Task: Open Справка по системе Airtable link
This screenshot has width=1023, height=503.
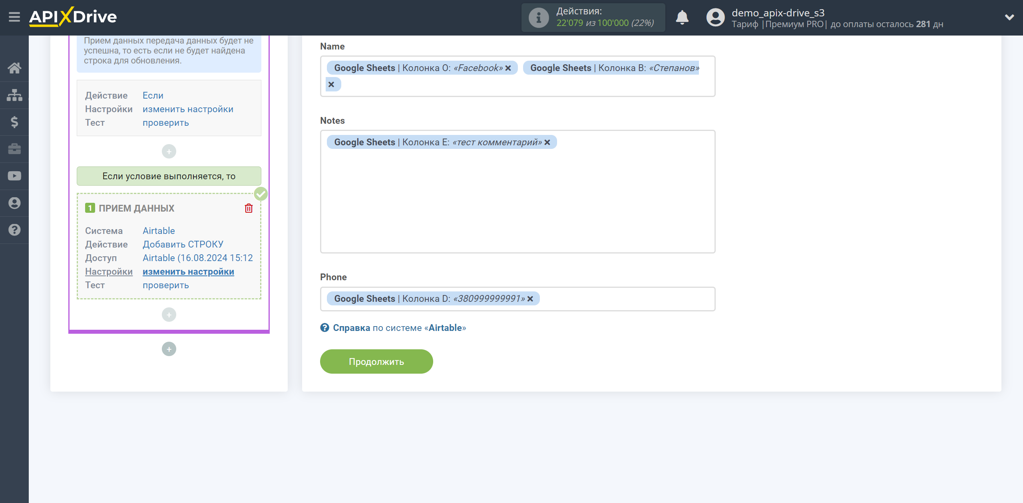Action: [400, 328]
